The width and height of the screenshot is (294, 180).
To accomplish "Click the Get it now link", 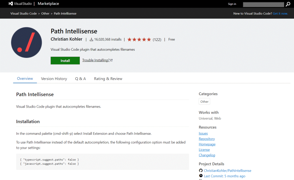I will tap(280, 13).
